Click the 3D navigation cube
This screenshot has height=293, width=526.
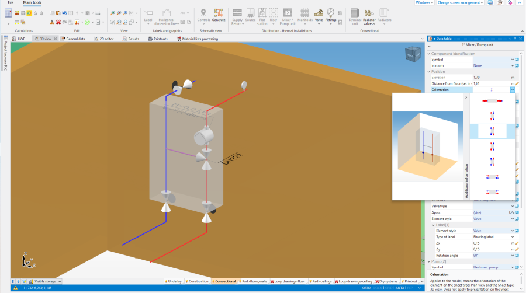[413, 54]
